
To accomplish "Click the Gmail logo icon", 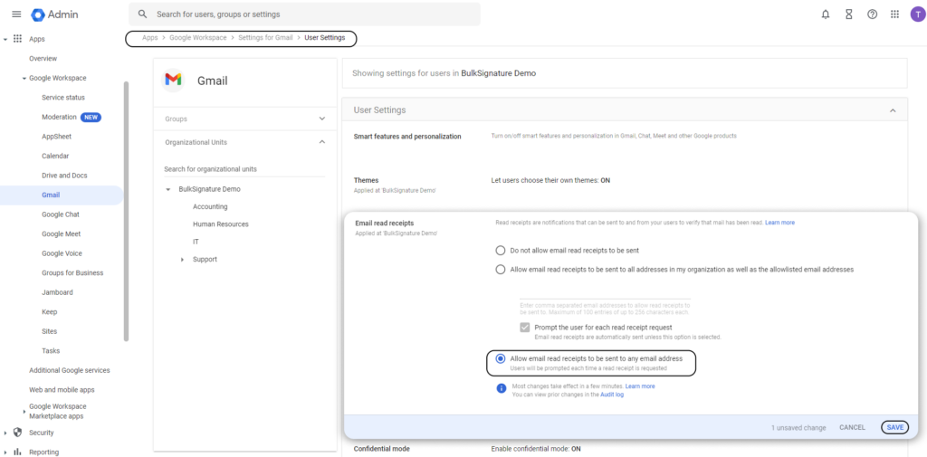I will coord(173,80).
